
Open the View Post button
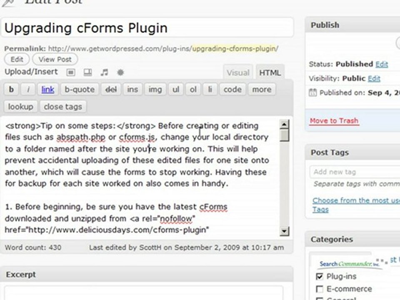point(55,59)
